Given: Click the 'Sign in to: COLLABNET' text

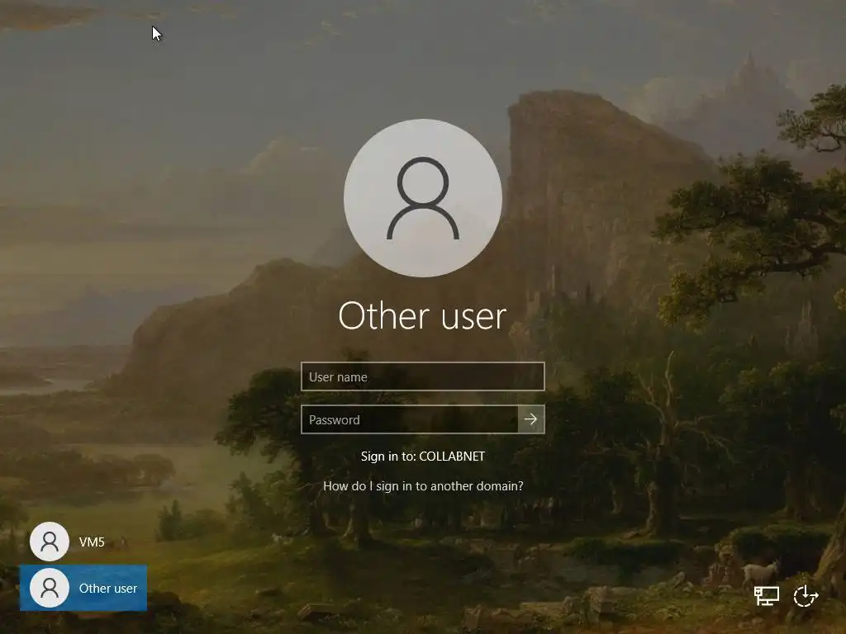Looking at the screenshot, I should tap(423, 456).
